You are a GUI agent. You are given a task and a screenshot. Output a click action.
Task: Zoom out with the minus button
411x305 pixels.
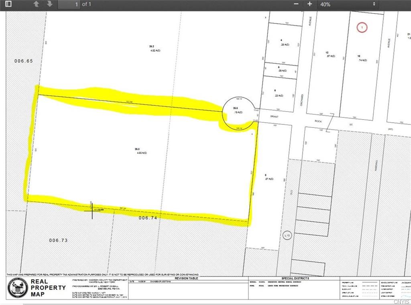(296, 4)
